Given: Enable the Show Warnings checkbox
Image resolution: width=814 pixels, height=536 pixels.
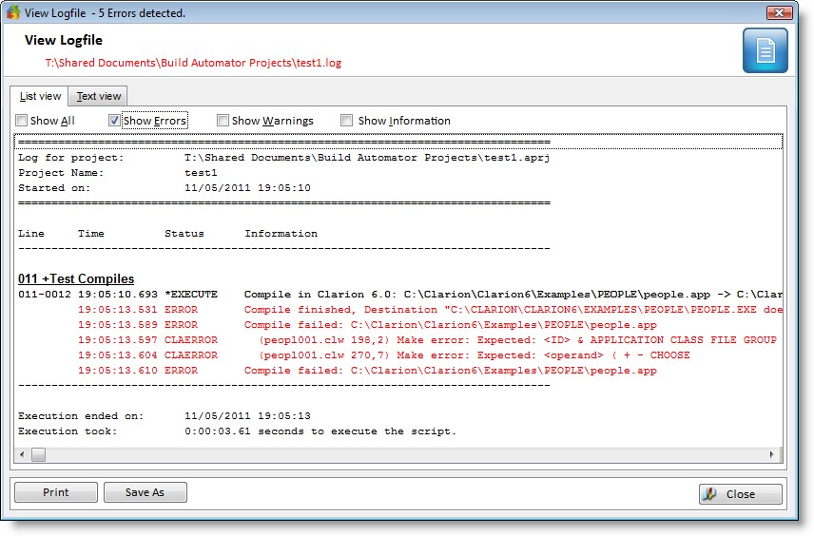Looking at the screenshot, I should [x=223, y=121].
